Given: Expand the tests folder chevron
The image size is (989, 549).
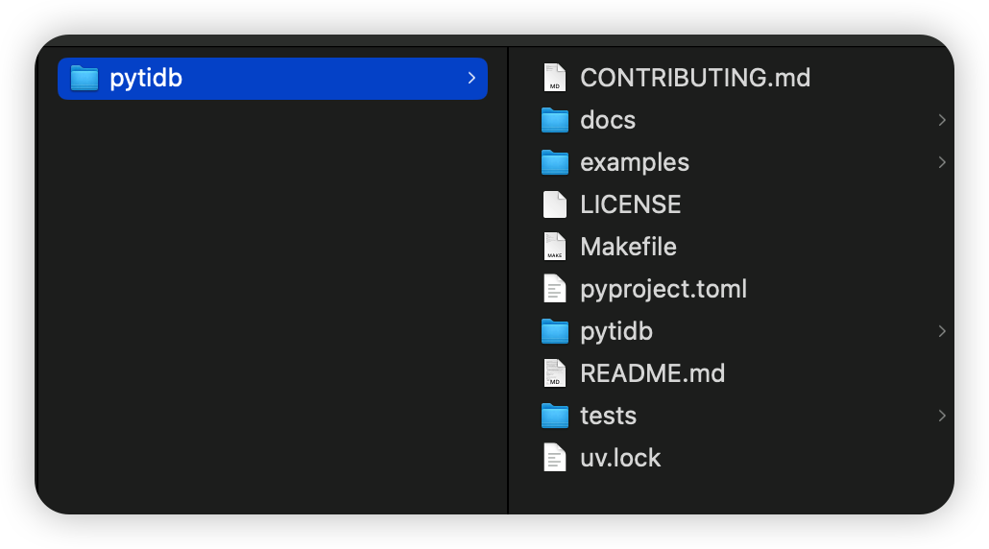Looking at the screenshot, I should (x=942, y=416).
